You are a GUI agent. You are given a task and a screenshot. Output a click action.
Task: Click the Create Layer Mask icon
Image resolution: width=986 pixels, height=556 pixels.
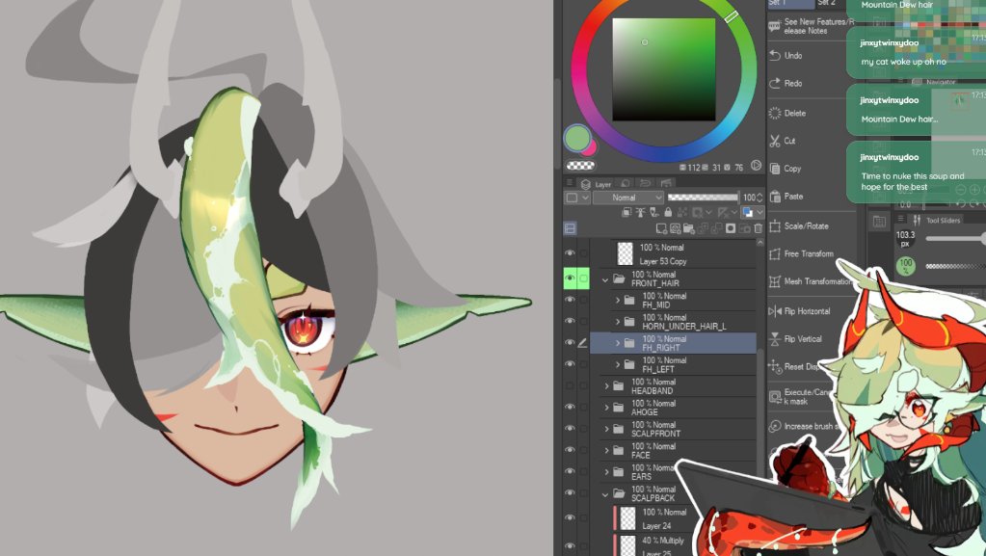pyautogui.click(x=730, y=228)
